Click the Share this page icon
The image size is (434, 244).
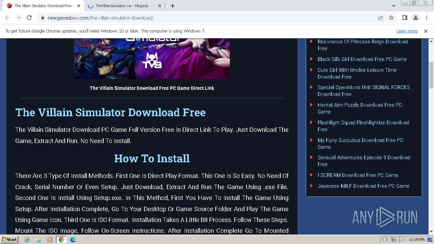380,18
